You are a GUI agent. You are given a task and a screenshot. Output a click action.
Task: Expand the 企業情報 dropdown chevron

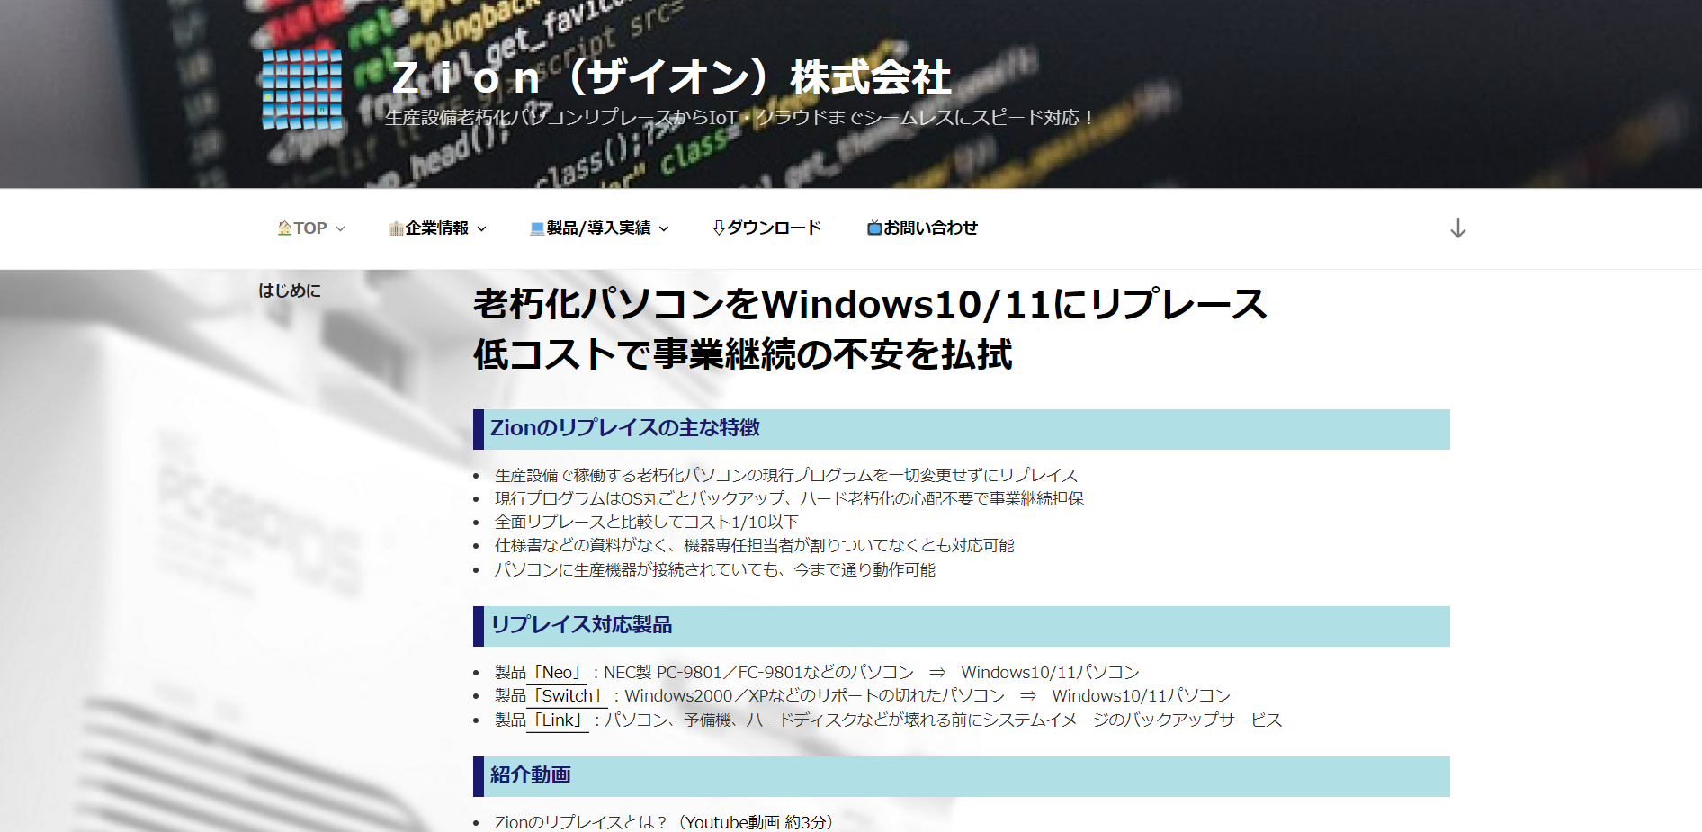pyautogui.click(x=481, y=229)
